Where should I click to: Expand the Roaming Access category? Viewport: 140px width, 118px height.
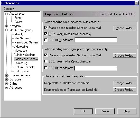tap(6, 75)
